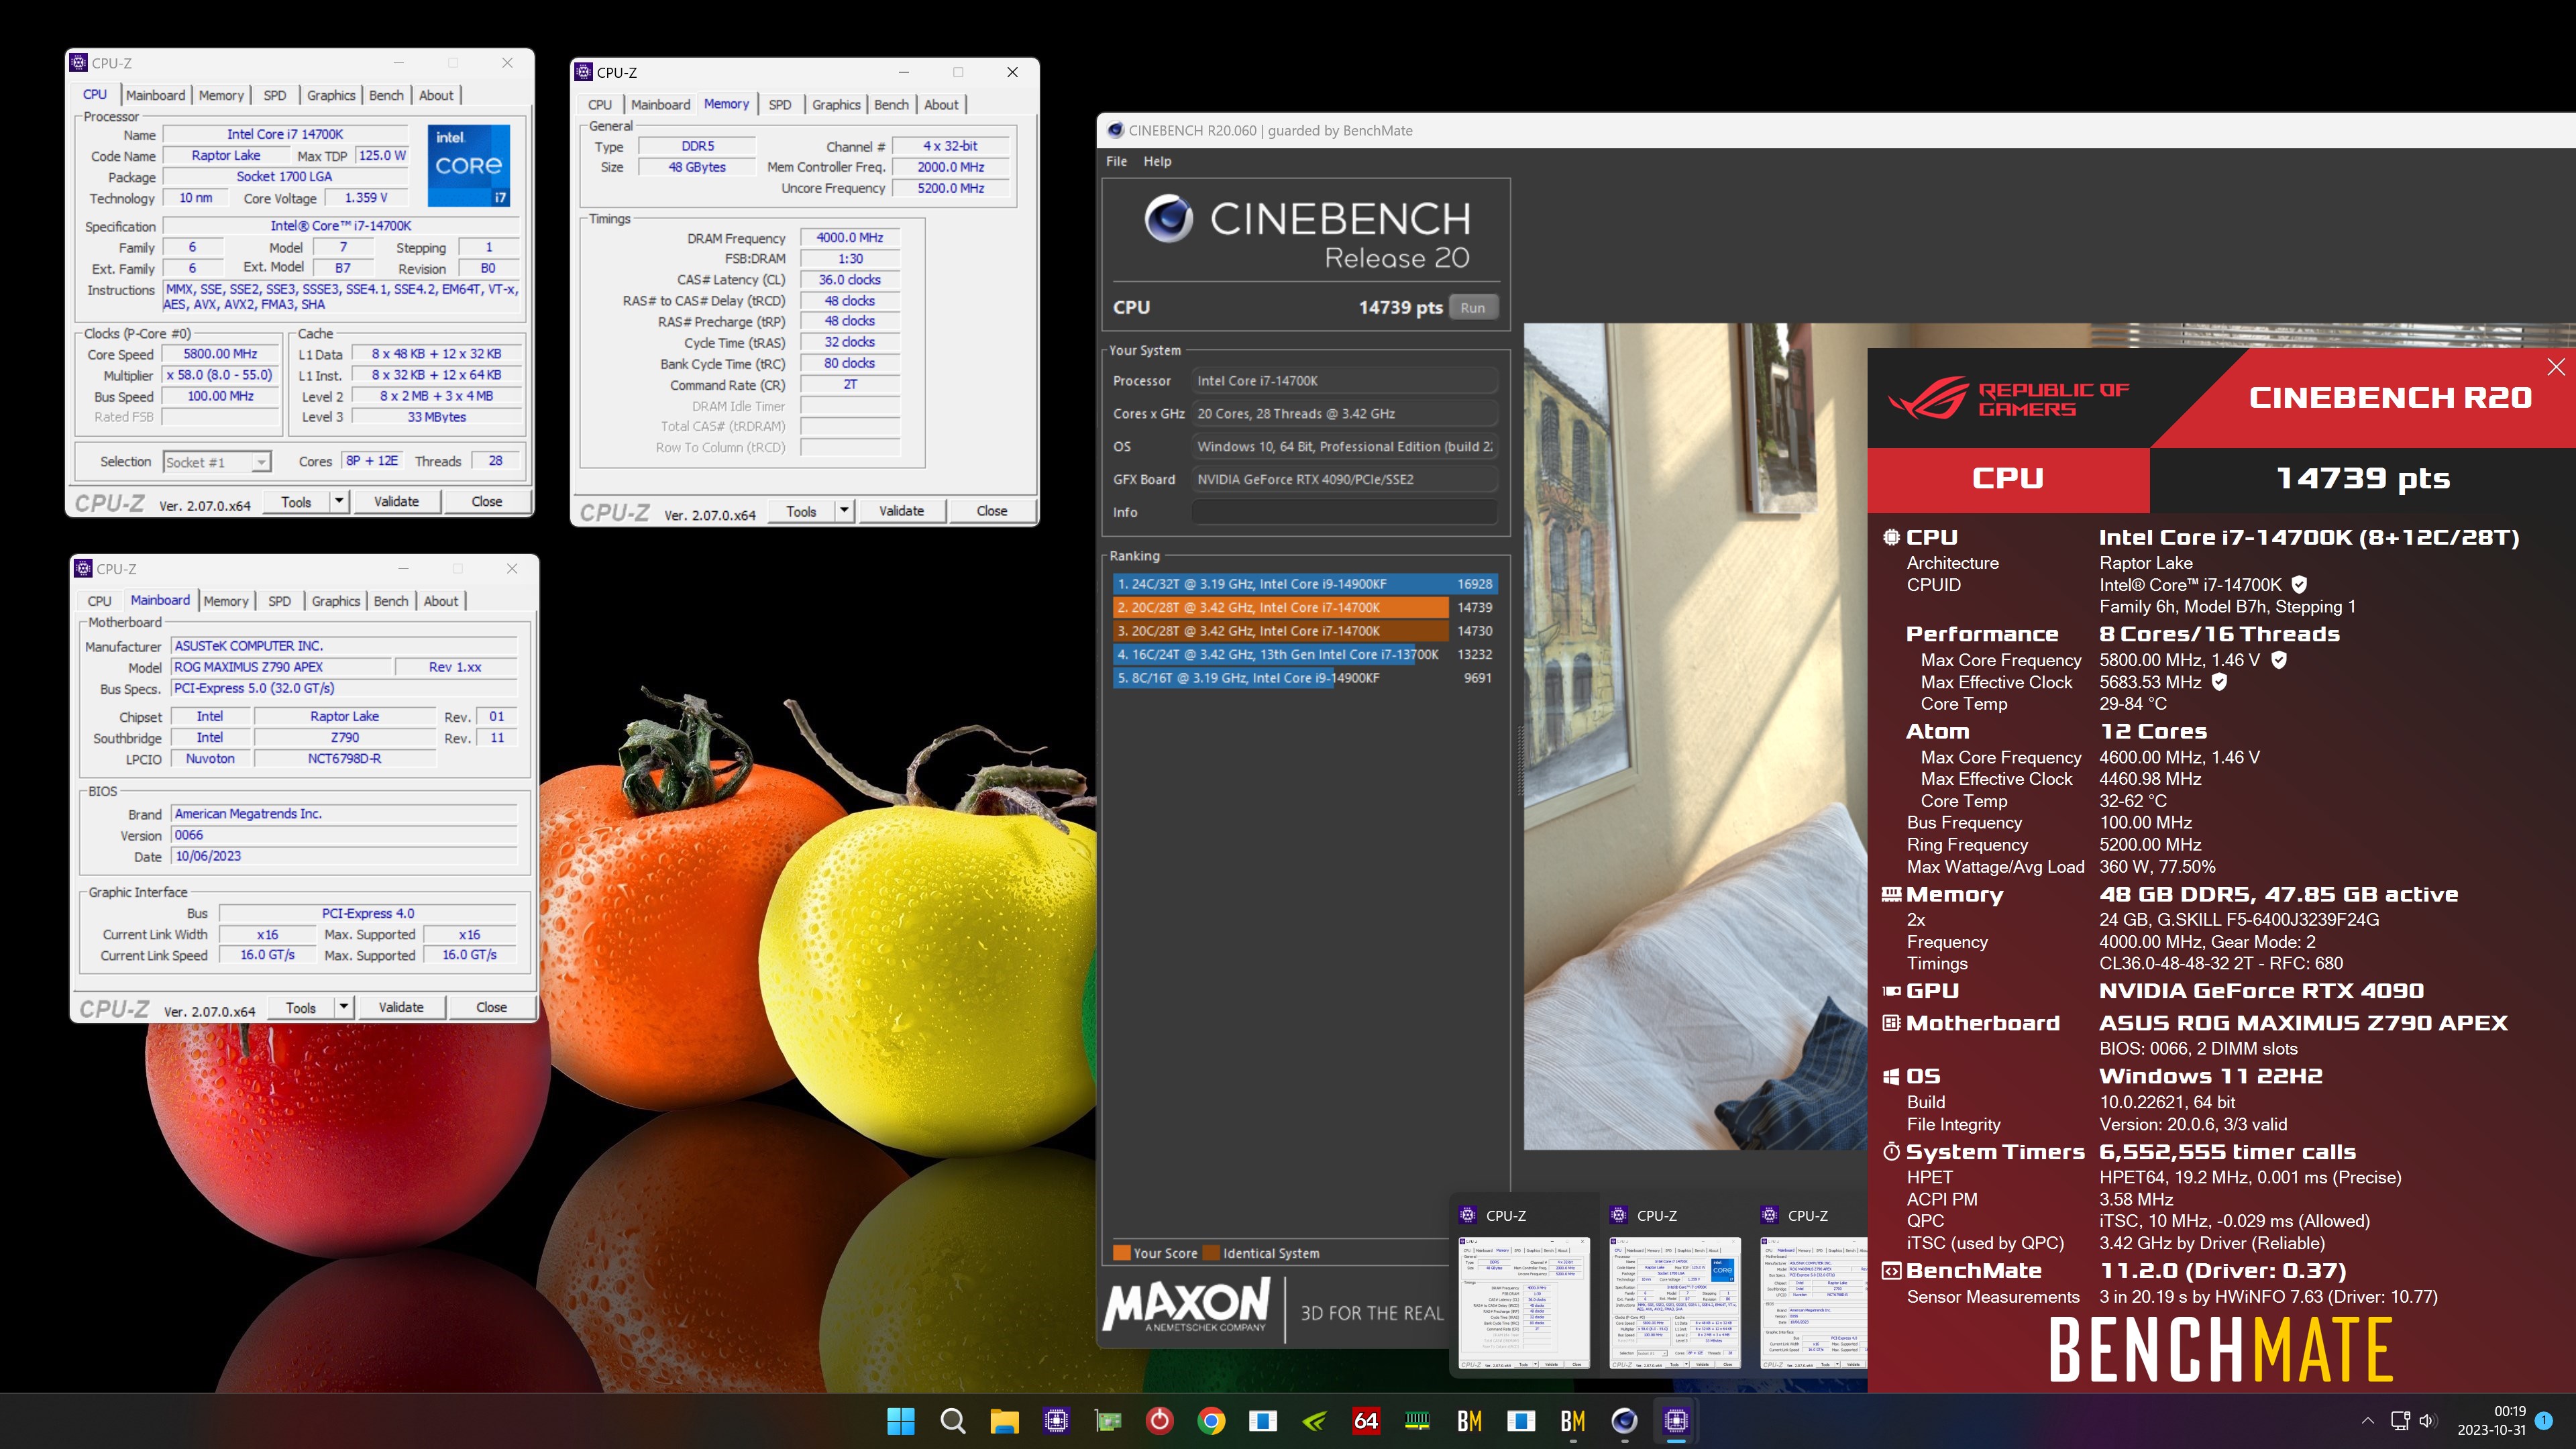The image size is (2576, 1449).
Task: Show hidden system tray icons chevron
Action: point(2367,1421)
